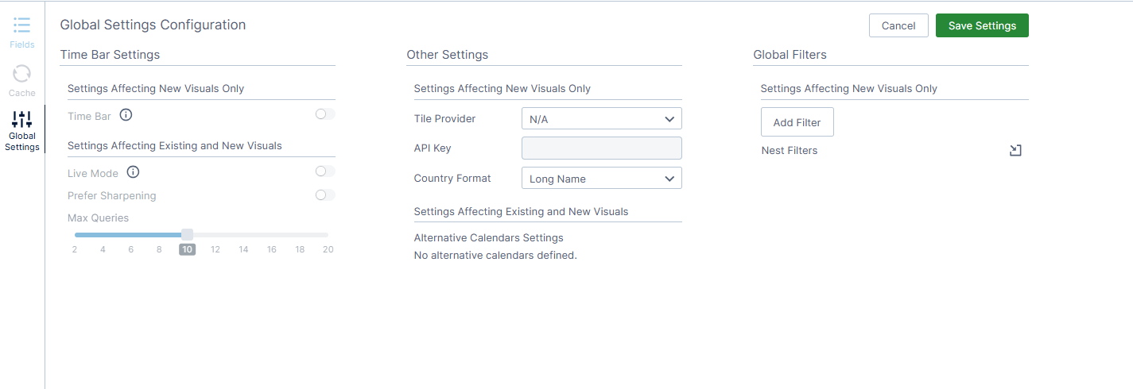Click the Nest Filters label

(790, 150)
